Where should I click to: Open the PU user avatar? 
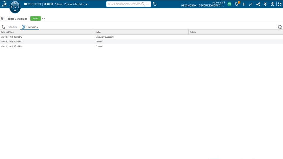[229, 4]
